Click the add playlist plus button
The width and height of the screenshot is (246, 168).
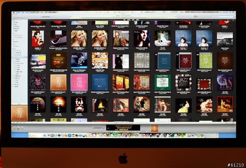(14, 123)
